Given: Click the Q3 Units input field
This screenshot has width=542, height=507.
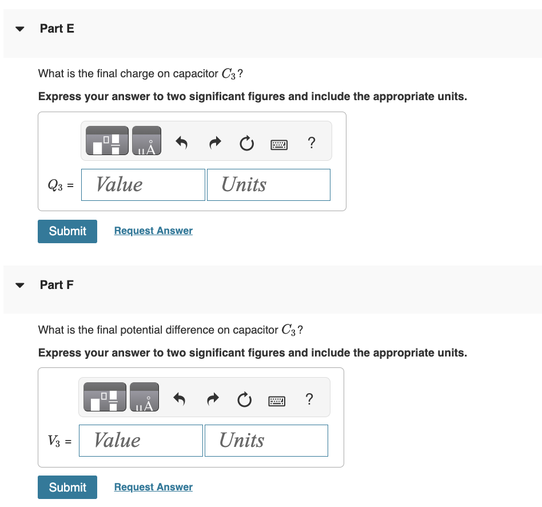Looking at the screenshot, I should point(268,184).
